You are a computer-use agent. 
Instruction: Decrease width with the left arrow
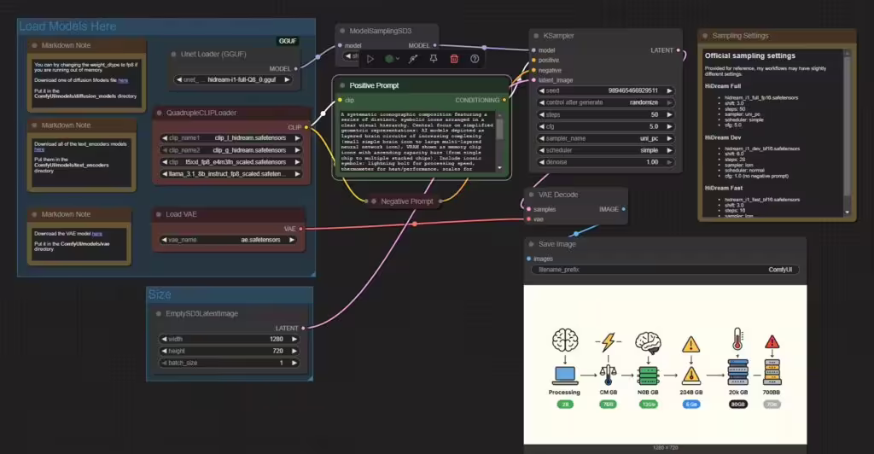click(x=164, y=339)
